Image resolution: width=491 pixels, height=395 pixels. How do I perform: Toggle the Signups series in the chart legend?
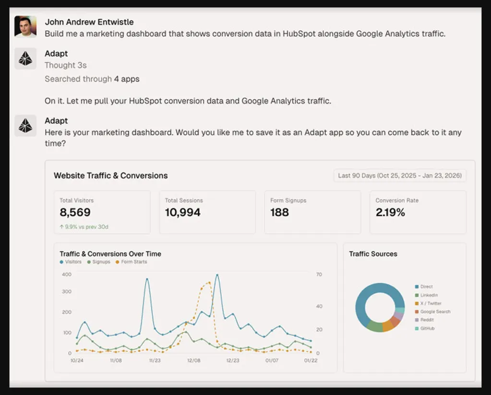click(x=98, y=262)
